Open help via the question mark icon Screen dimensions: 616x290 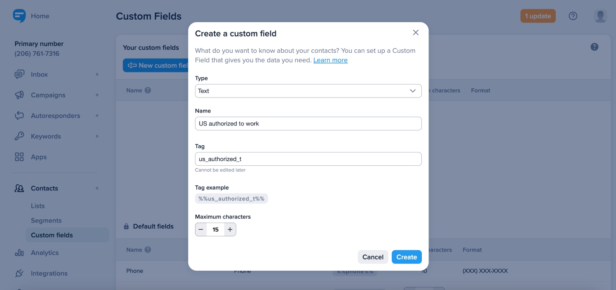[x=573, y=15]
